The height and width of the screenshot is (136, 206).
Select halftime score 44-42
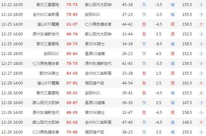point(127,24)
